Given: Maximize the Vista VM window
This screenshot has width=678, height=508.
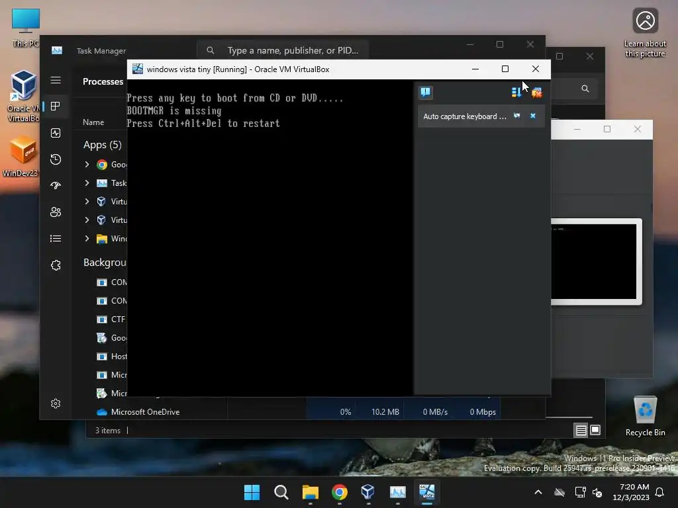Looking at the screenshot, I should tap(505, 69).
